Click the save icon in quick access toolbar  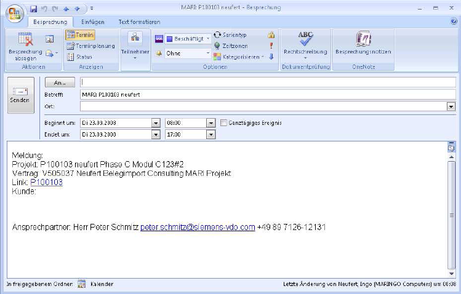pyautogui.click(x=33, y=9)
